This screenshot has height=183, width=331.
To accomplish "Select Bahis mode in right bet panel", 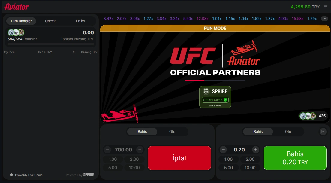I will (258, 131).
